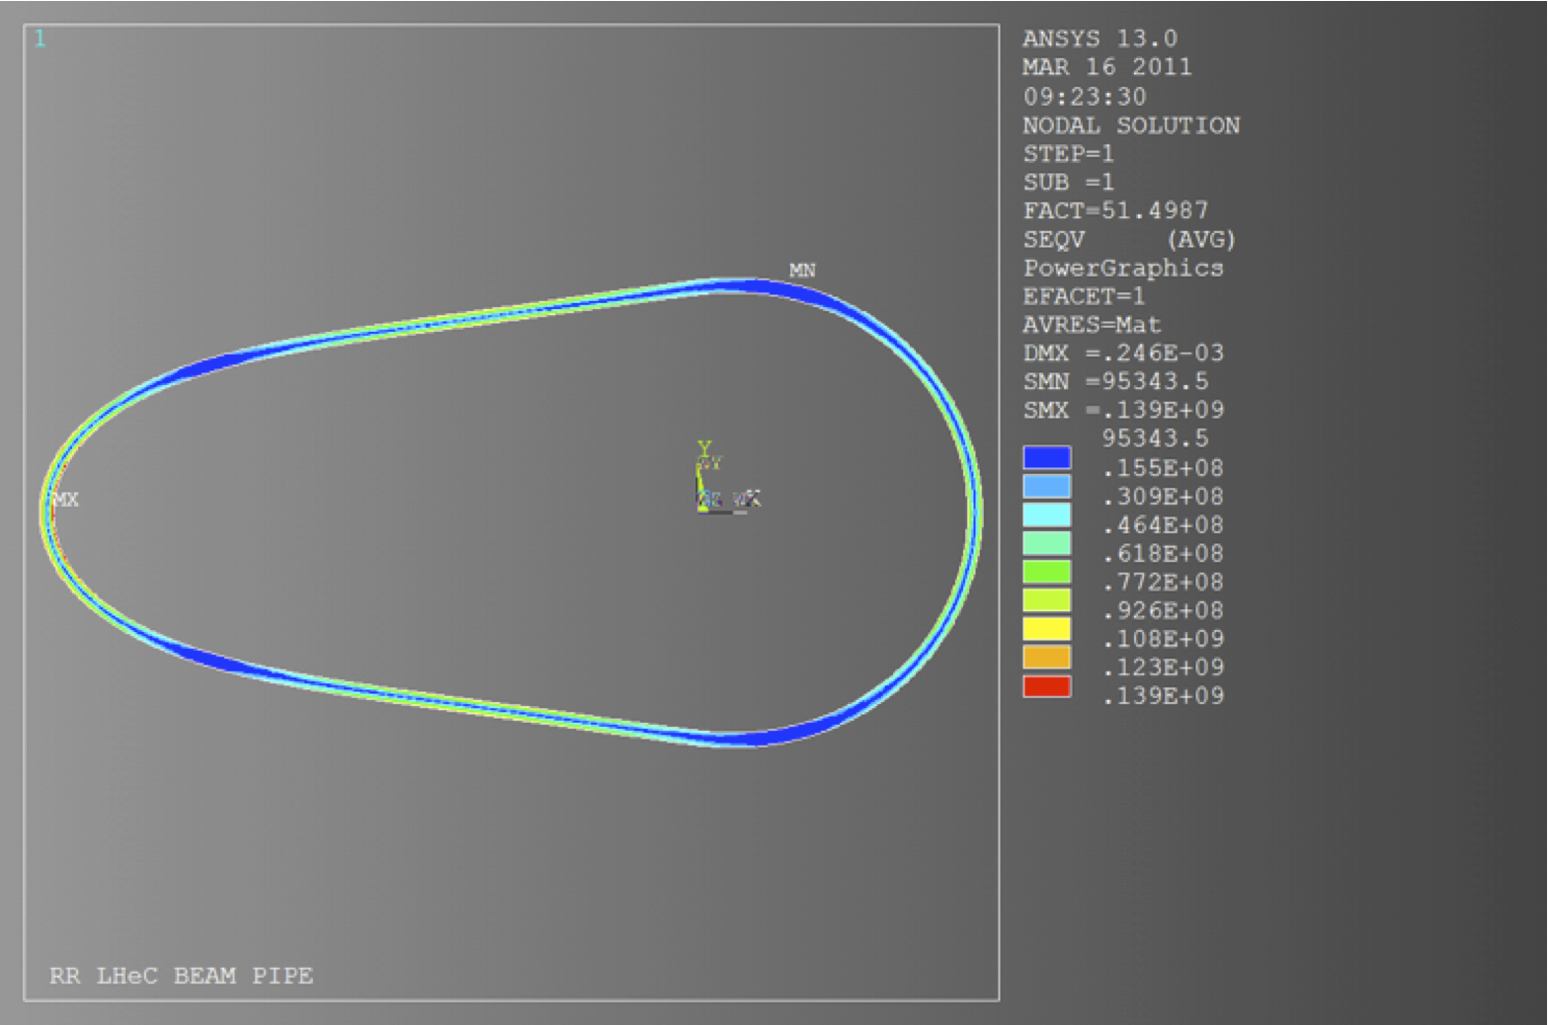Image resolution: width=1548 pixels, height=1025 pixels.
Task: Click the AVRES=Mat label
Action: pyautogui.click(x=1091, y=325)
